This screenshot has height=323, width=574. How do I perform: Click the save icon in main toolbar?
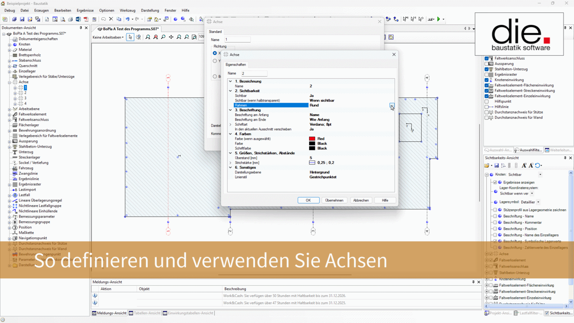point(22,19)
